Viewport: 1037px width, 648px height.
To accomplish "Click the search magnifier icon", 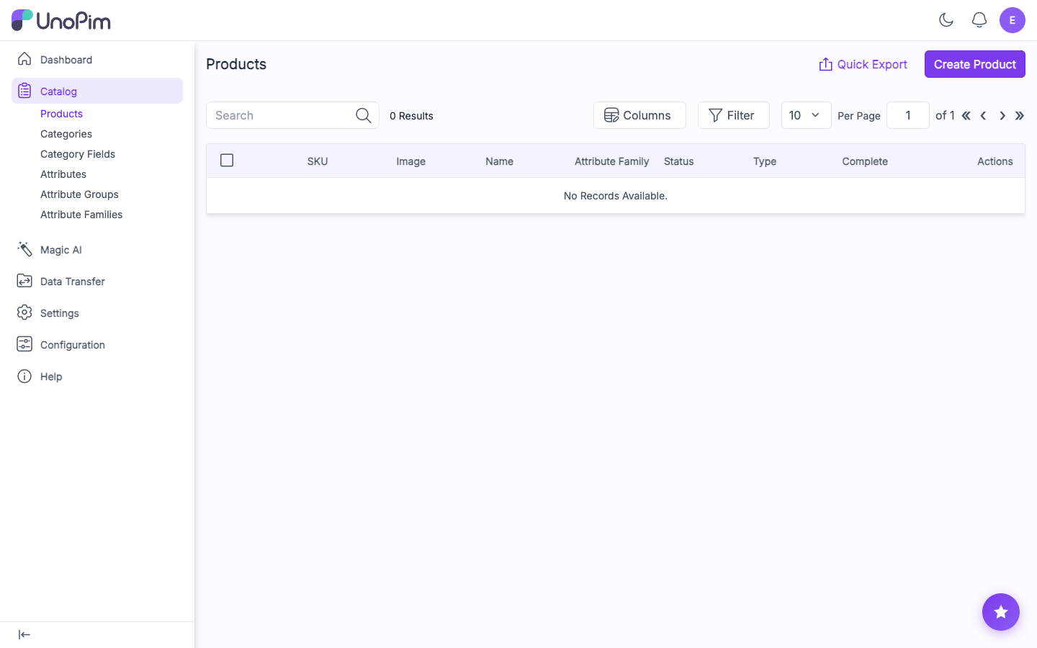I will [364, 115].
